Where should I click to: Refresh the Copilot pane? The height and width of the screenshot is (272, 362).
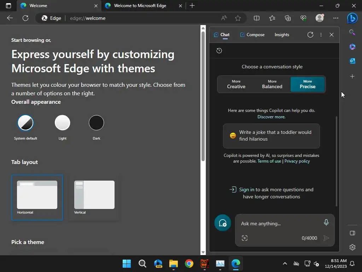(310, 35)
